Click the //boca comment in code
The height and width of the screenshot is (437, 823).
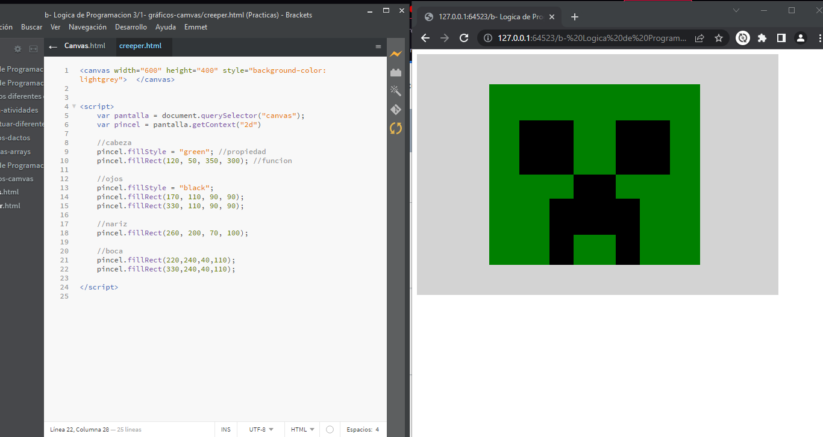point(110,251)
